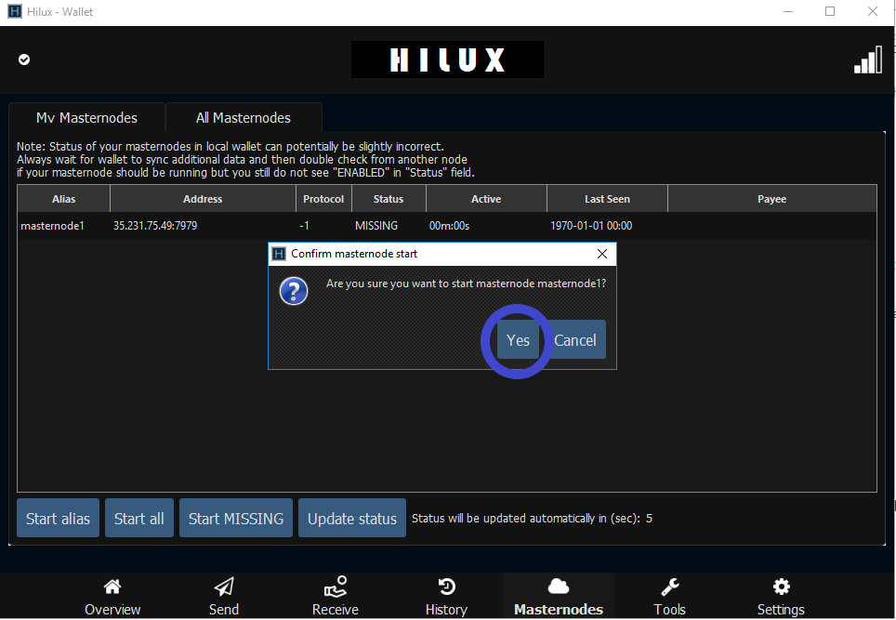The height and width of the screenshot is (620, 896).
Task: Select the masternode1 alias cell
Action: point(63,226)
